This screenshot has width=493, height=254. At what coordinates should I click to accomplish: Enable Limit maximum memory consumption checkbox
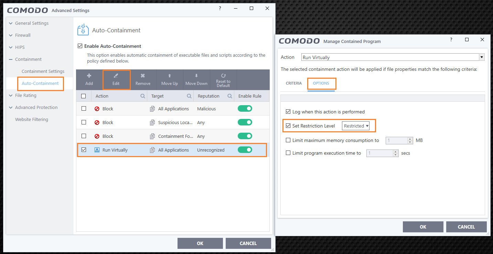pyautogui.click(x=288, y=140)
